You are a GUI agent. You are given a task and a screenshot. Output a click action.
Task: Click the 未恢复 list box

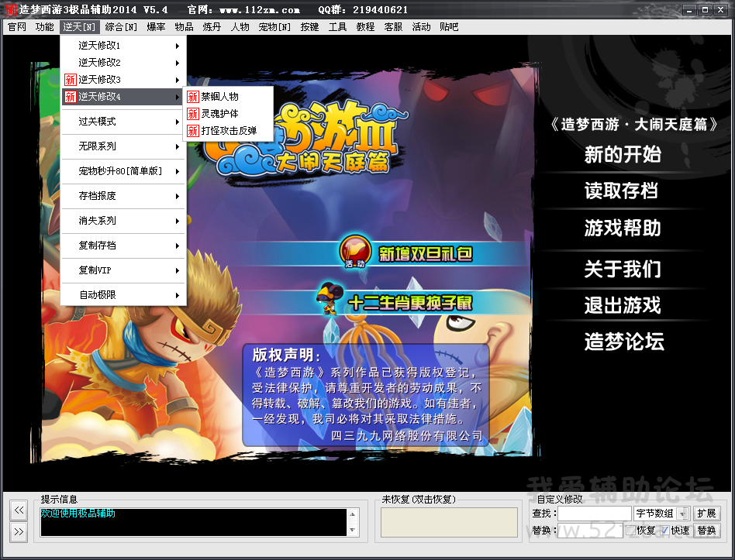pyautogui.click(x=449, y=522)
